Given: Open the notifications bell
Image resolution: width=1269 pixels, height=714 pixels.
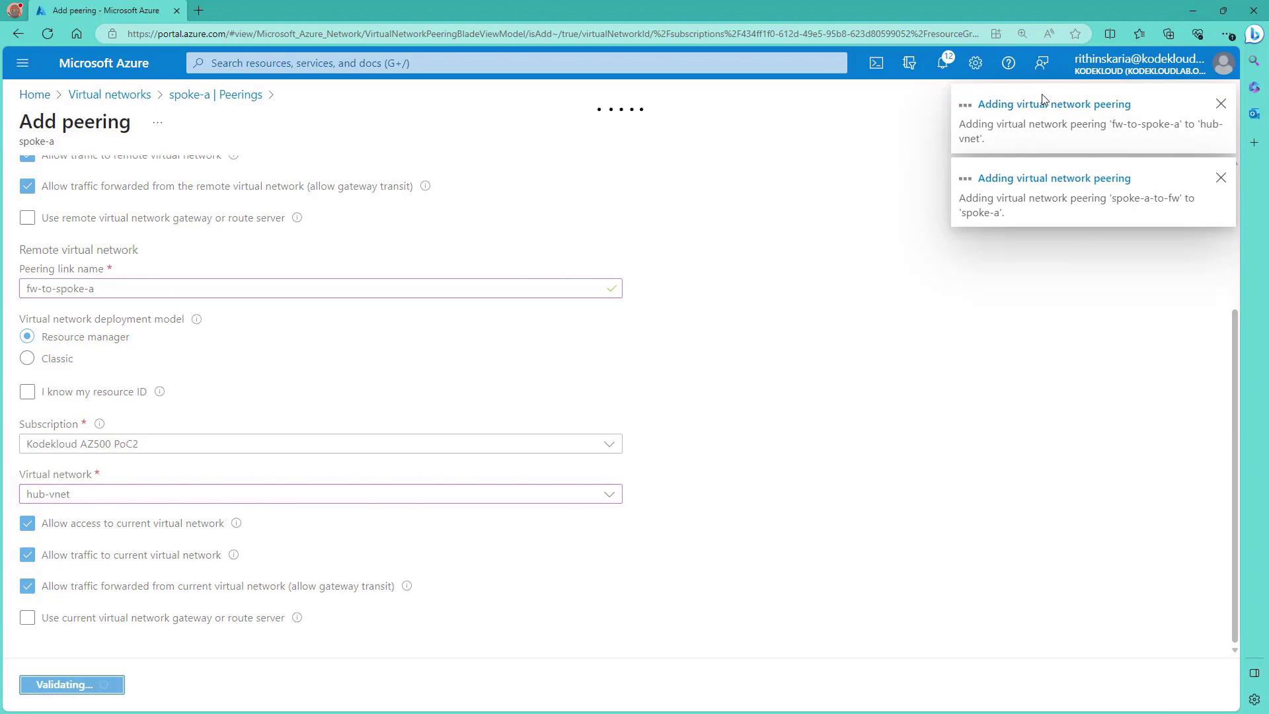Looking at the screenshot, I should [942, 63].
